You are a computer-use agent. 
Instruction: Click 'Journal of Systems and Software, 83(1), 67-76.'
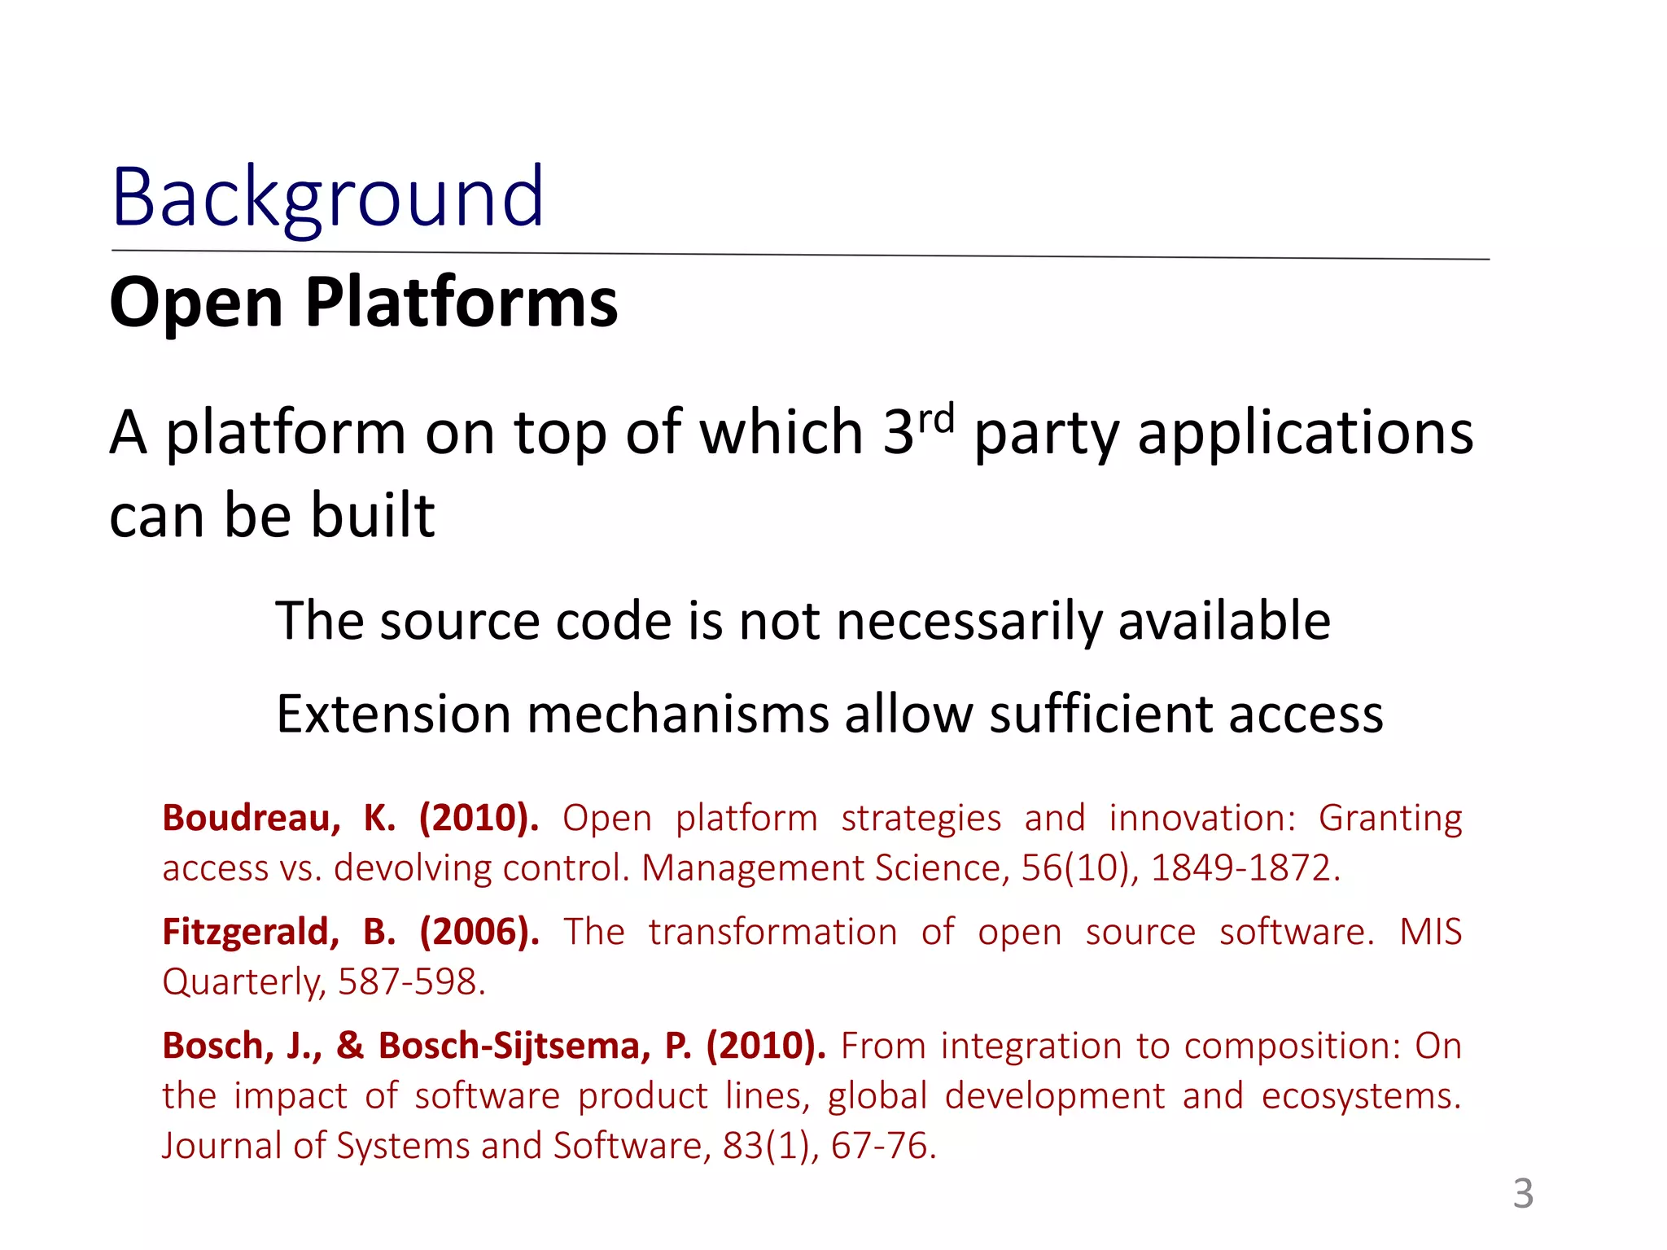(549, 1146)
